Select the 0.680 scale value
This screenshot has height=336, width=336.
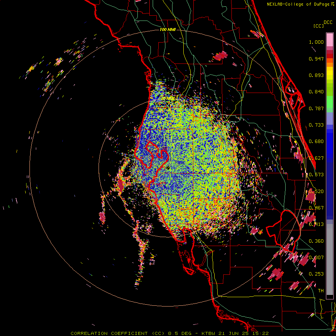(x=316, y=141)
